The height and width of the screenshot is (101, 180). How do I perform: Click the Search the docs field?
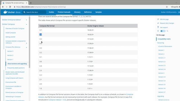[x=34, y=12]
